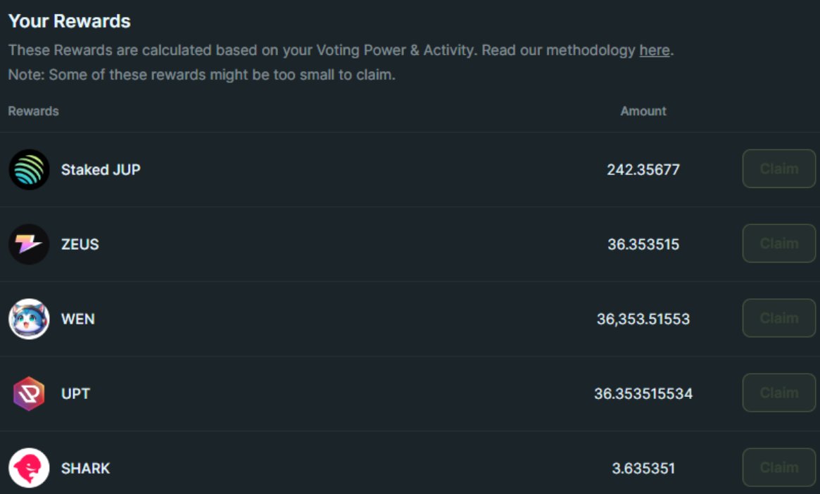Image resolution: width=820 pixels, height=494 pixels.
Task: Click the ZEUS lightning bolt icon
Action: pyautogui.click(x=30, y=244)
